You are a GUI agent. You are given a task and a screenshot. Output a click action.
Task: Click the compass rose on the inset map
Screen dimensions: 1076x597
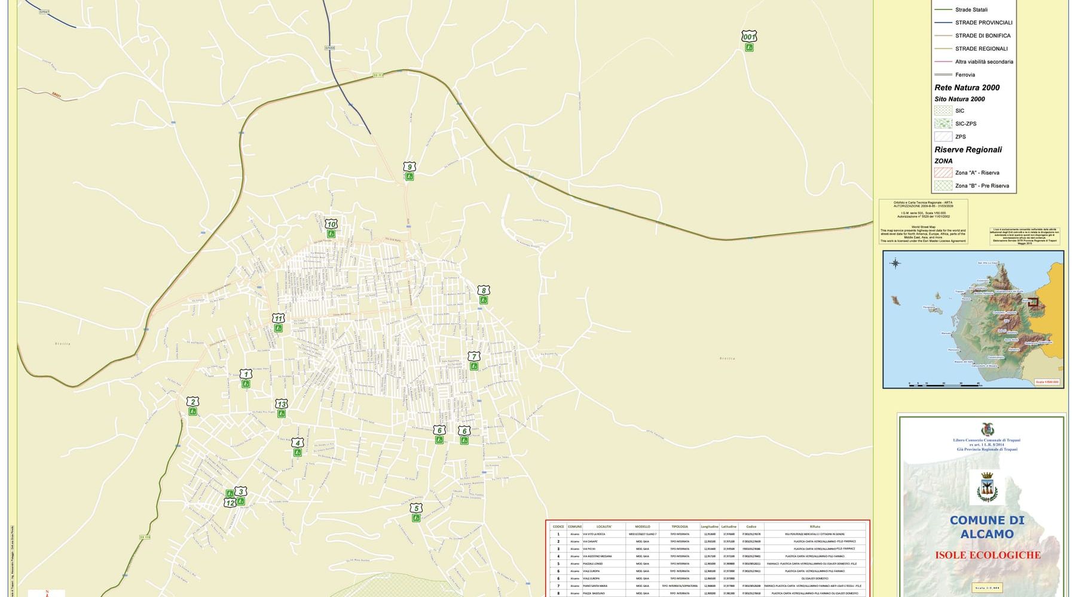(x=895, y=263)
